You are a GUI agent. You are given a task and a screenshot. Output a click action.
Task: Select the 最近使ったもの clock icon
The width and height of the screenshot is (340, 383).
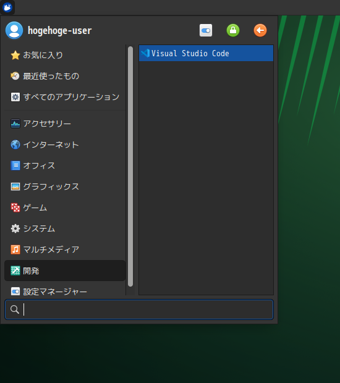15,76
